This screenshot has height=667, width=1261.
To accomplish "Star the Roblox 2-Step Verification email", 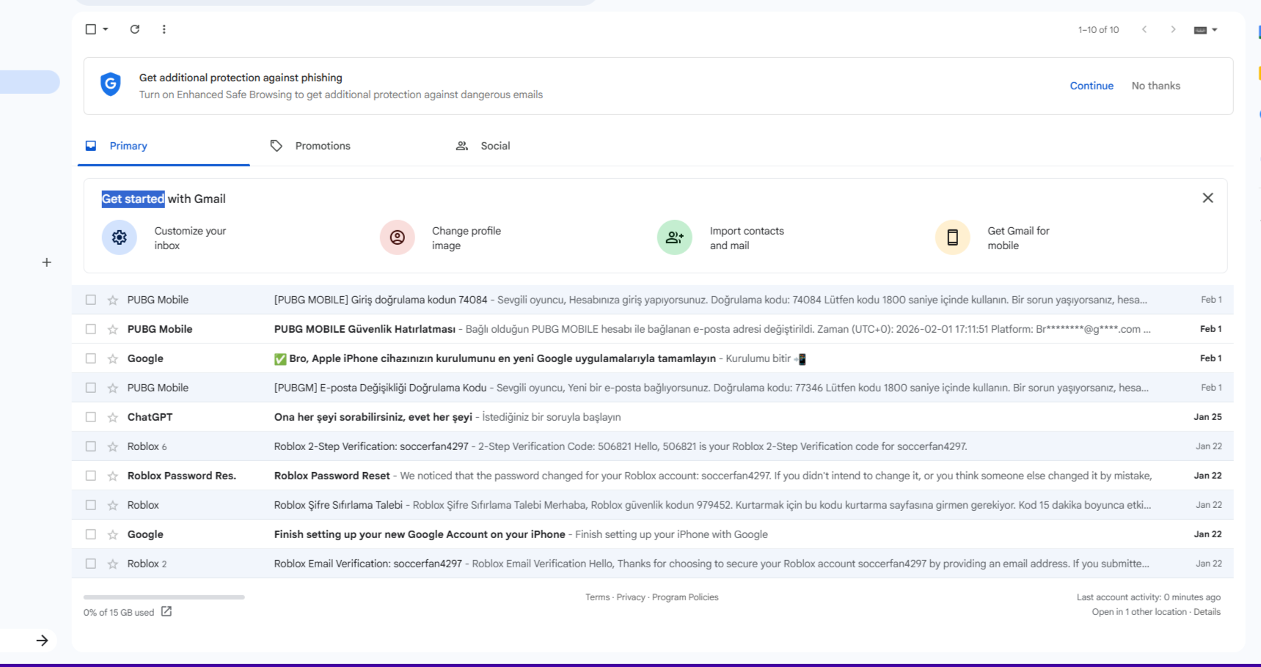I will 113,446.
